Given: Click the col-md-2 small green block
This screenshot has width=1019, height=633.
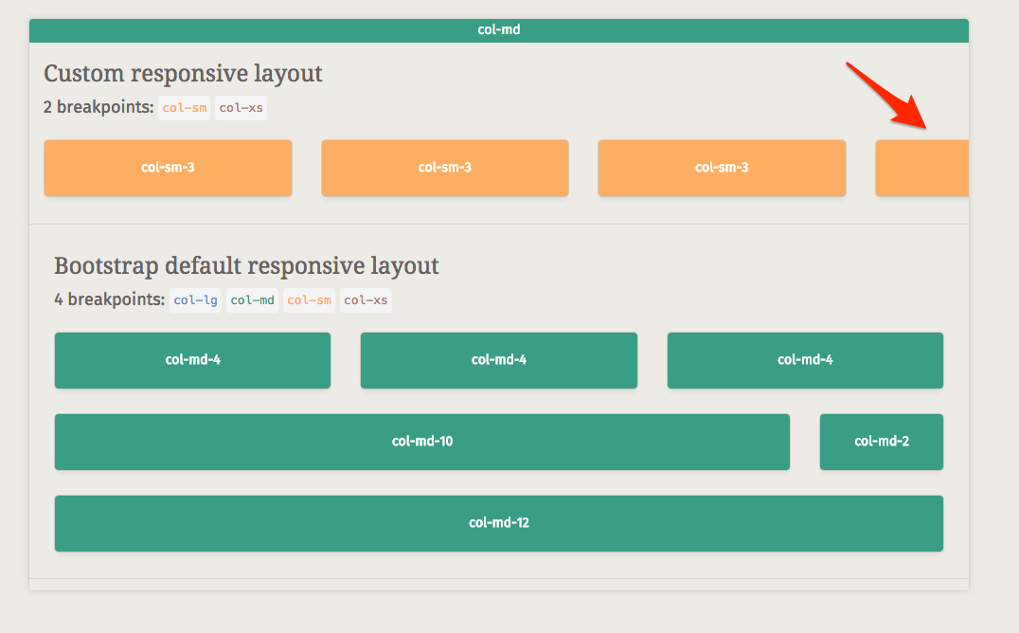Looking at the screenshot, I should 882,442.
